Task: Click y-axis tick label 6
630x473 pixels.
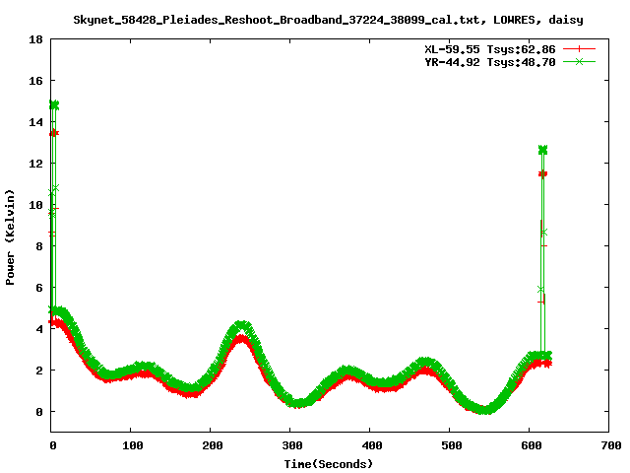Action: pyautogui.click(x=39, y=288)
